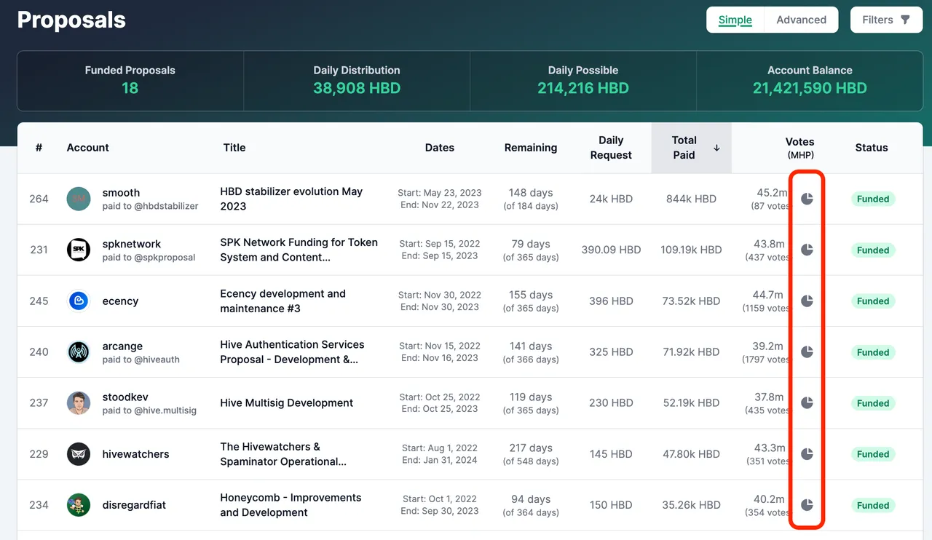Click paid to @spkproposal text

(149, 257)
